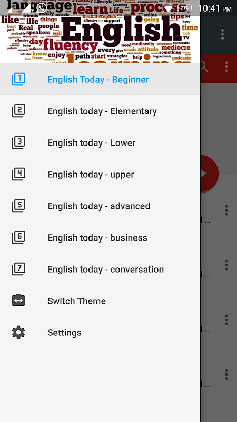Tap the numbered 4 playlist icon
237x422 pixels.
tap(18, 174)
